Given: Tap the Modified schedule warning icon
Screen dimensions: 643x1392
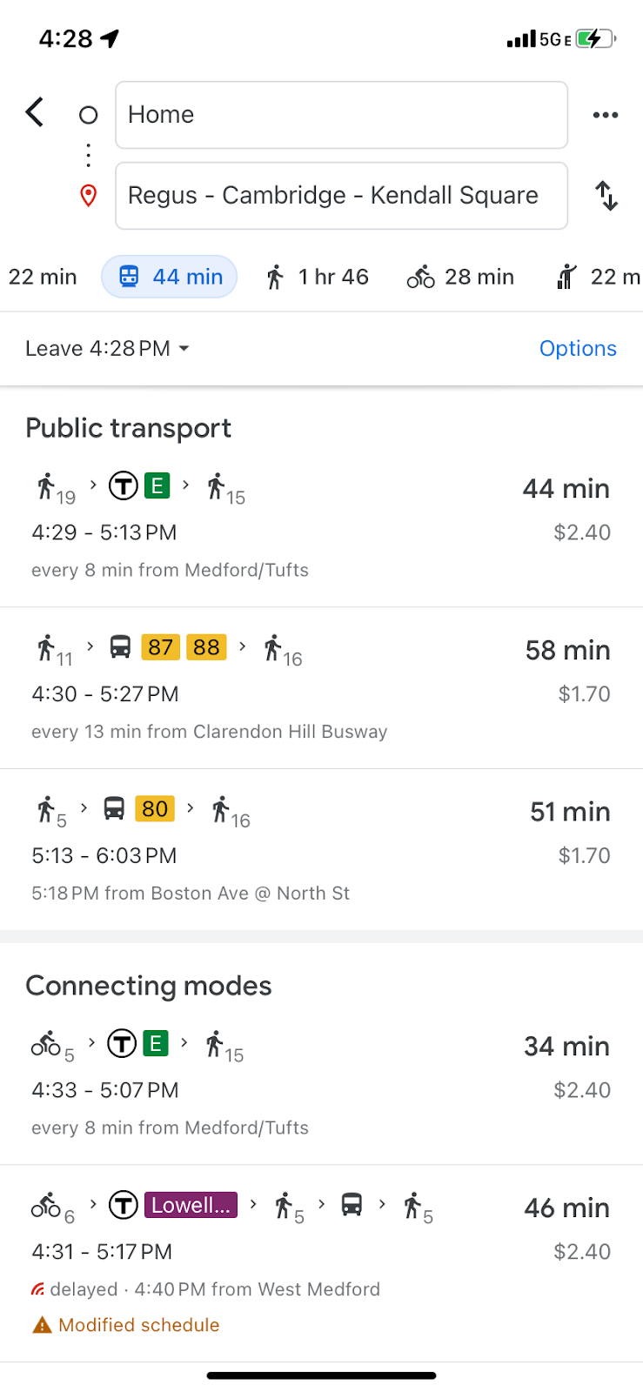Looking at the screenshot, I should (x=42, y=1325).
